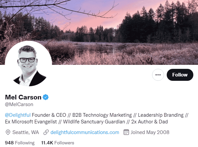Open the sunset header banner image
The width and height of the screenshot is (198, 147).
click(x=99, y=32)
